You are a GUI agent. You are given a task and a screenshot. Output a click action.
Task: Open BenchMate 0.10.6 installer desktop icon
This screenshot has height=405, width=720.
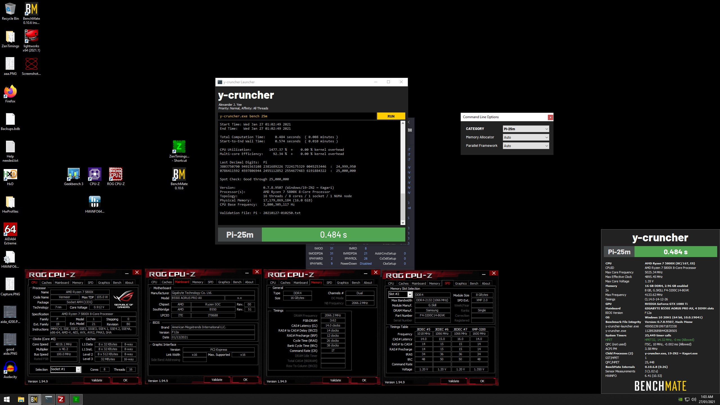31,13
